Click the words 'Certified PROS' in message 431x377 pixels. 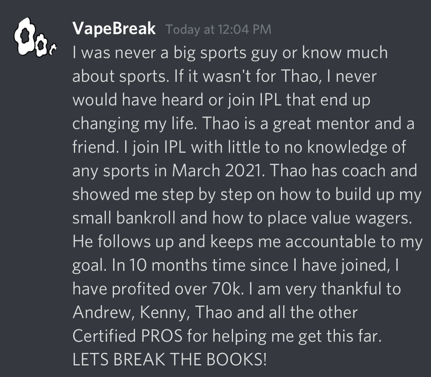pos(128,336)
